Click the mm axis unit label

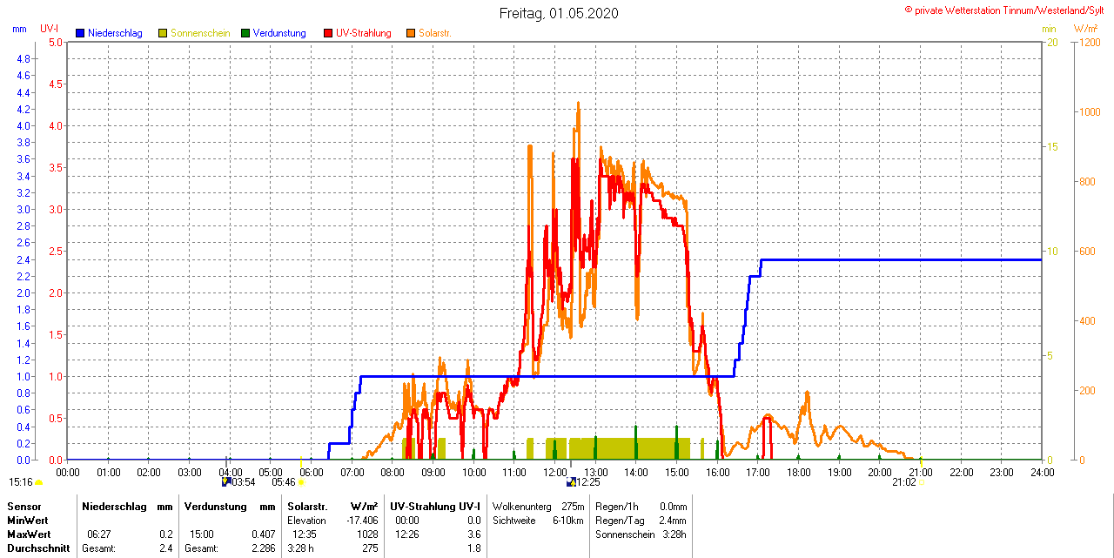click(19, 29)
